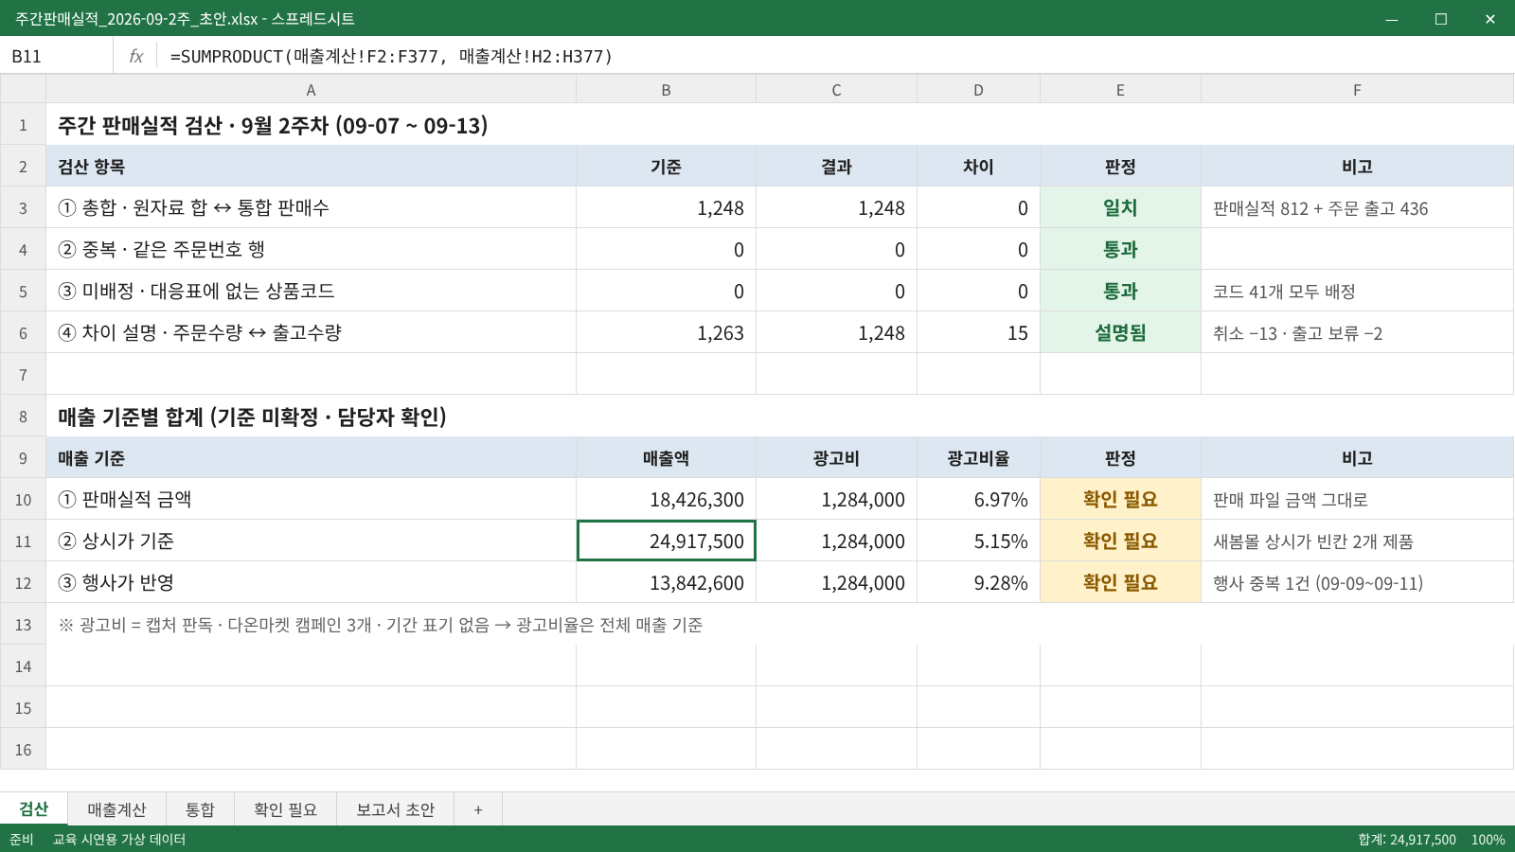
Task: Click 교육 시연용 가상 데이터 status text
Action: [x=118, y=840]
